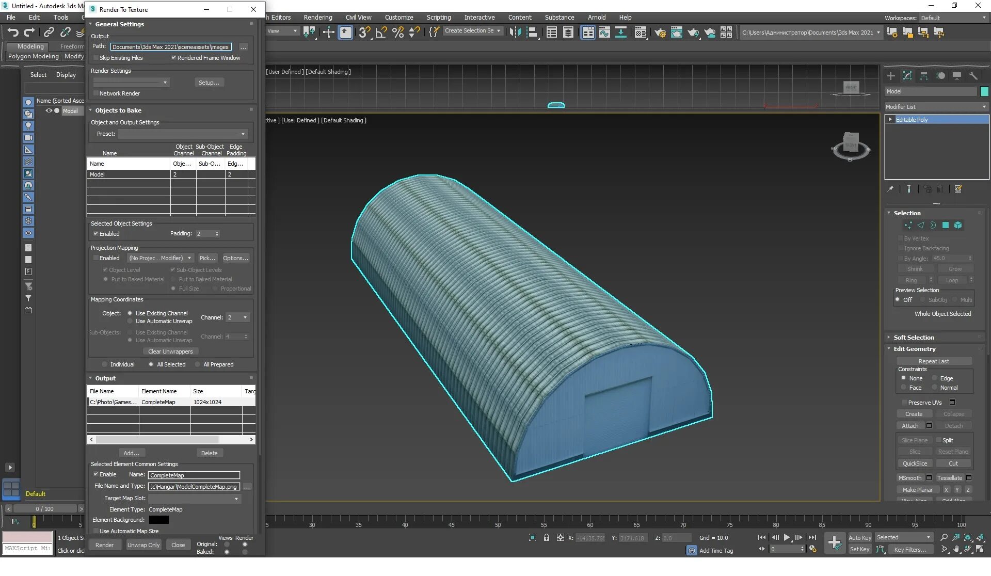
Task: Click the Clear Unwrappers button
Action: click(170, 351)
